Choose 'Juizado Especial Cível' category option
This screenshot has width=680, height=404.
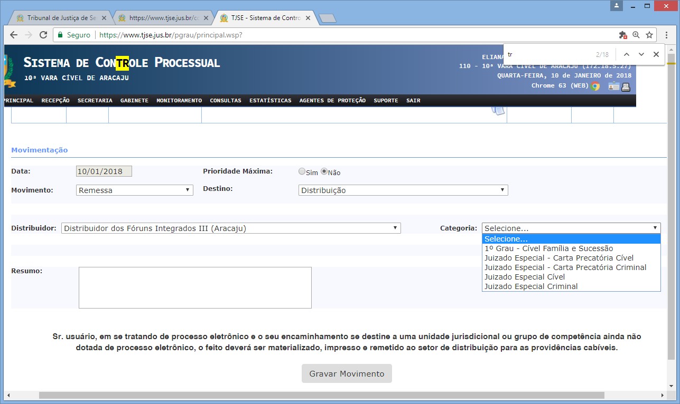(x=525, y=277)
